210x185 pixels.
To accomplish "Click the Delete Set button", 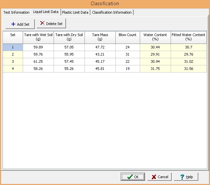I will pos(51,23).
